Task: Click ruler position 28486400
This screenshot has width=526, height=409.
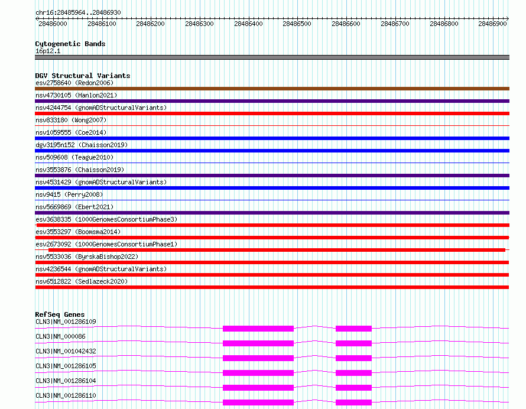Action: pos(248,24)
